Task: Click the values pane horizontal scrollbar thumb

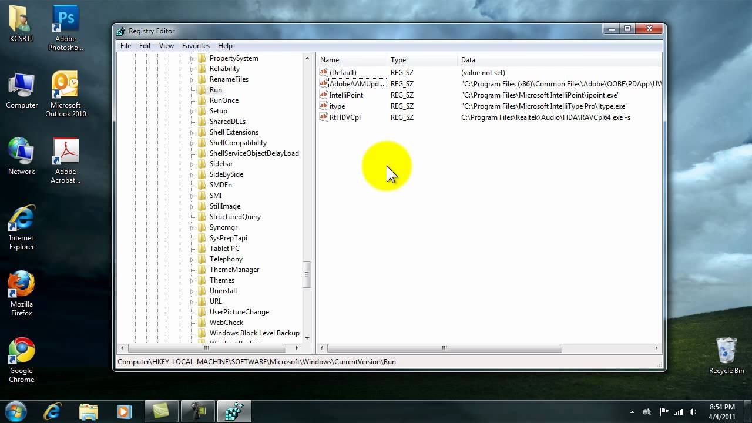Action: point(445,348)
